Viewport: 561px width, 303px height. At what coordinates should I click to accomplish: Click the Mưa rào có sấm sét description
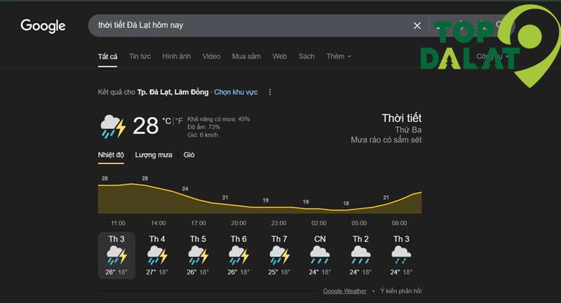pyautogui.click(x=386, y=140)
